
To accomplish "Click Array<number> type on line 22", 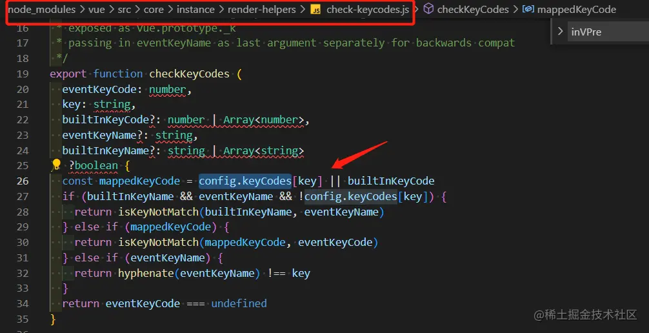I will point(264,120).
